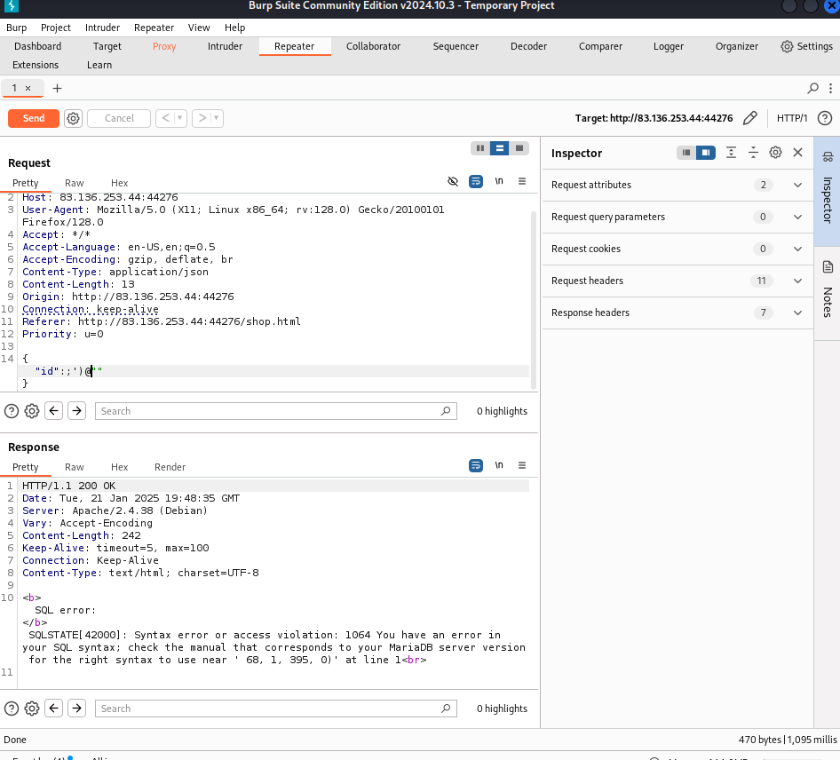The image size is (840, 760).
Task: Expand Request attributes section
Action: point(796,185)
